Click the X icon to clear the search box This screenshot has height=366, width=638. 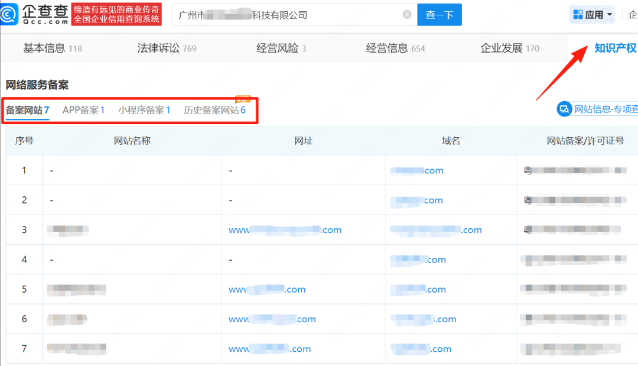406,14
